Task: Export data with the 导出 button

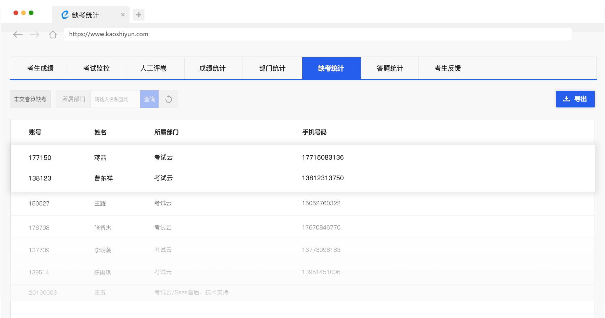Action: 575,99
